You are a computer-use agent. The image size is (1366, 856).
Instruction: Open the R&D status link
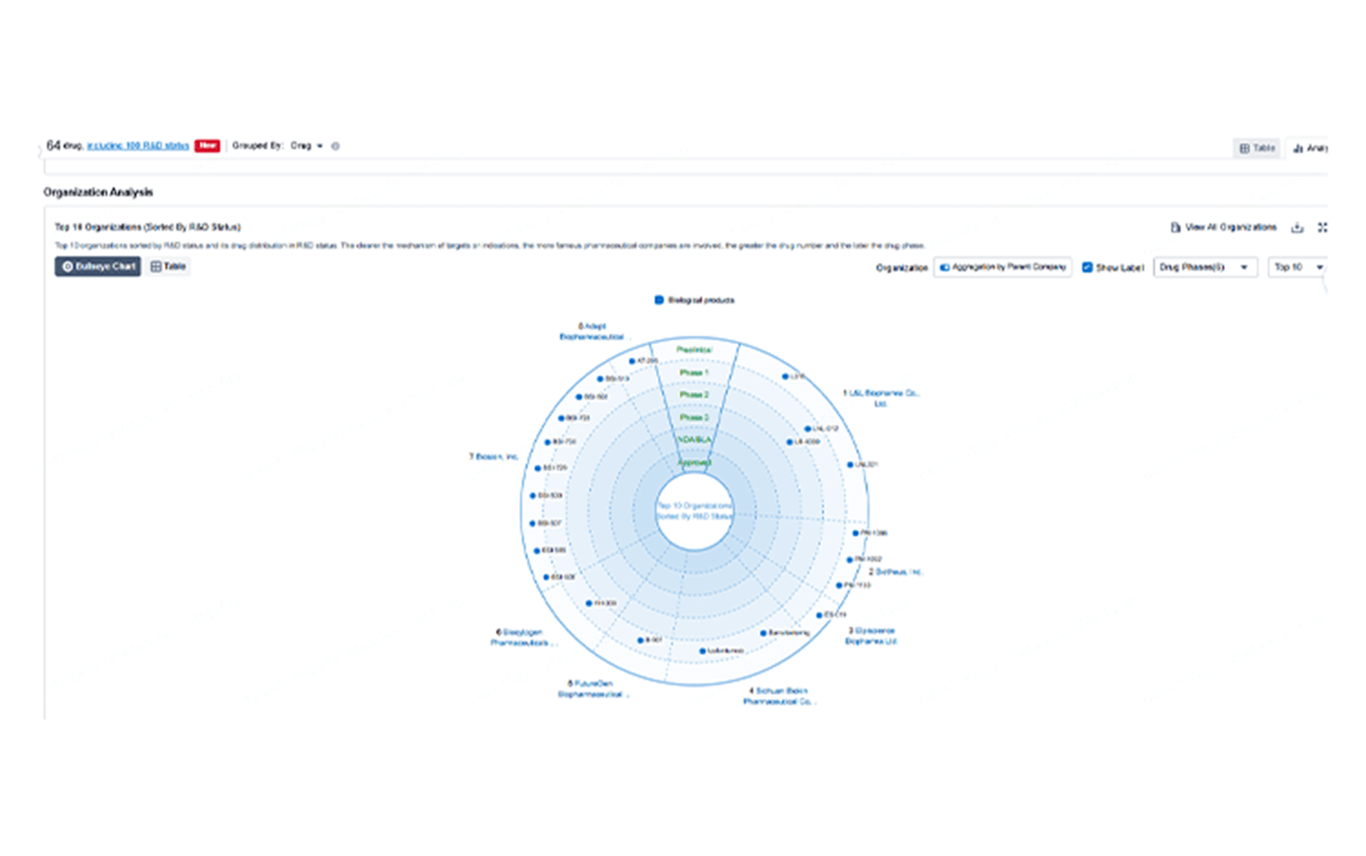pos(138,146)
